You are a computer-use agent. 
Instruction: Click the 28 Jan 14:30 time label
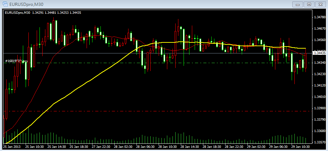(190, 147)
